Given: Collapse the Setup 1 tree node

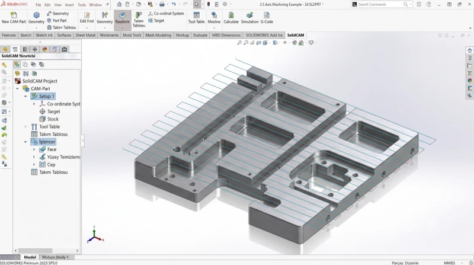Looking at the screenshot, I should click(25, 96).
